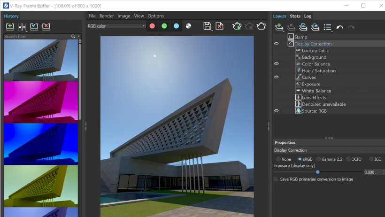The height and width of the screenshot is (217, 385).
Task: Open the File menu
Action: click(92, 16)
